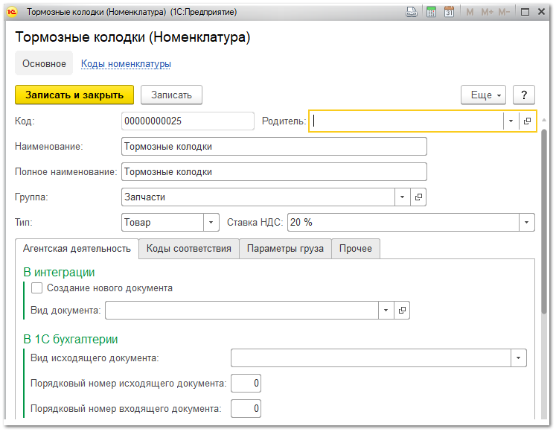Expand the Родитель dropdown list
This screenshot has height=432, width=556.
coord(511,121)
